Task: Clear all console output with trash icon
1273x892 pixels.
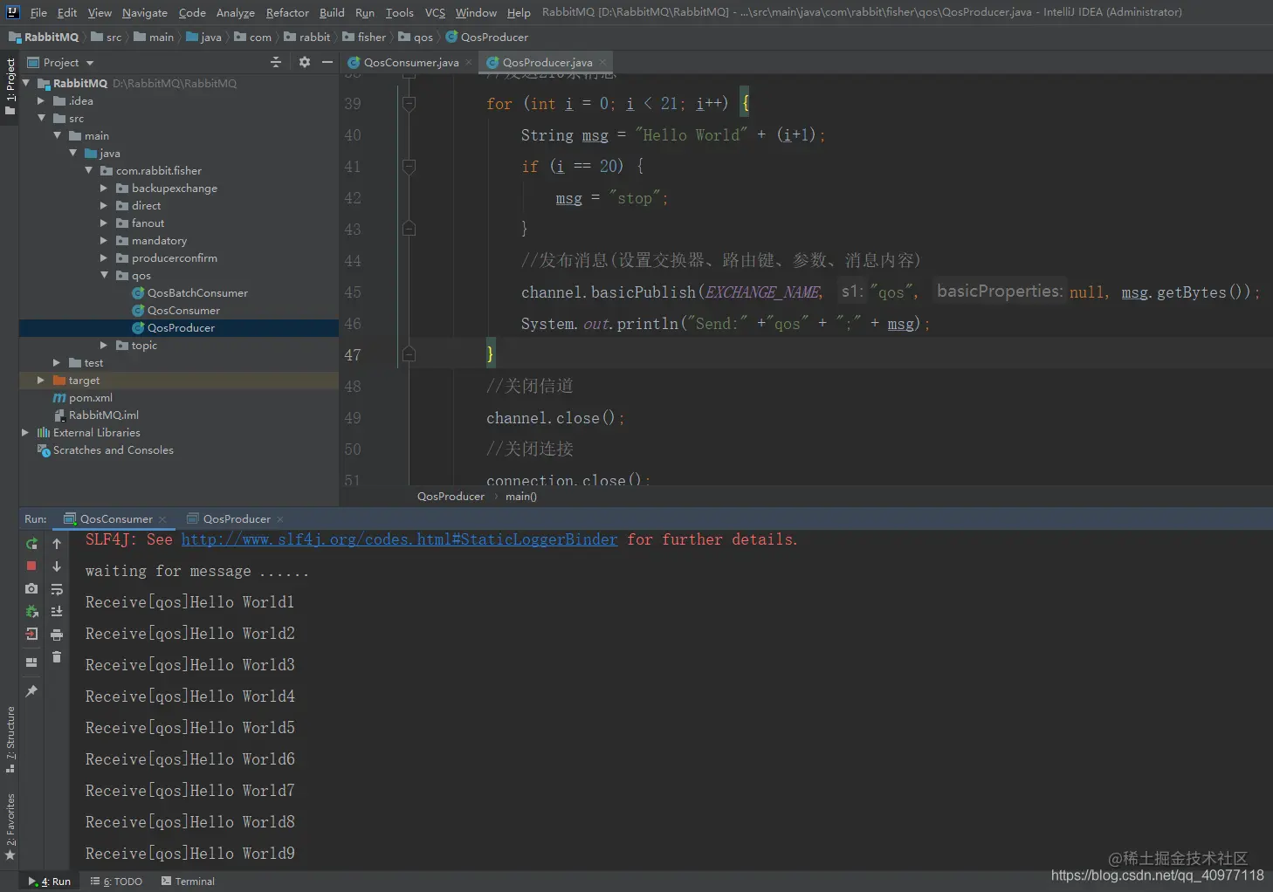Action: pyautogui.click(x=57, y=657)
